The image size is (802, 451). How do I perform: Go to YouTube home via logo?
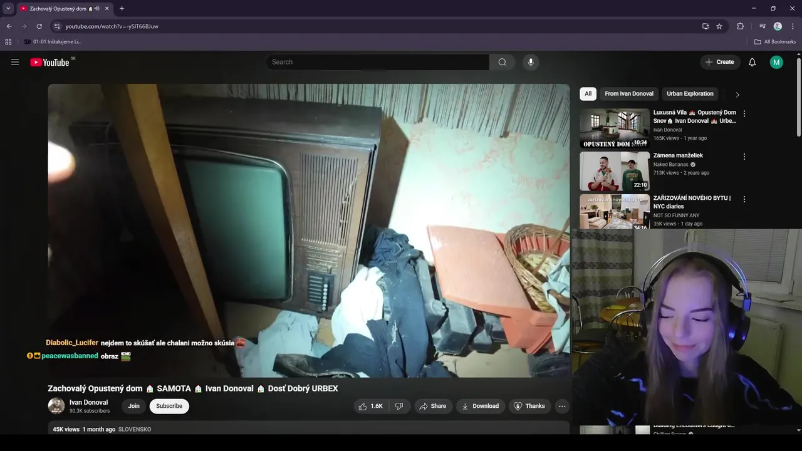pos(49,62)
